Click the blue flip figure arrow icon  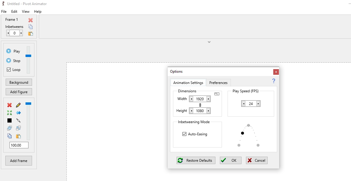click(x=18, y=113)
